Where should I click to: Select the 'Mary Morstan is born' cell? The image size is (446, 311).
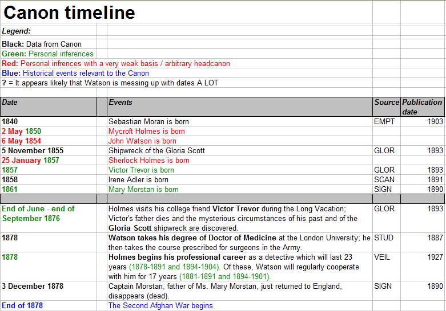pyautogui.click(x=143, y=189)
